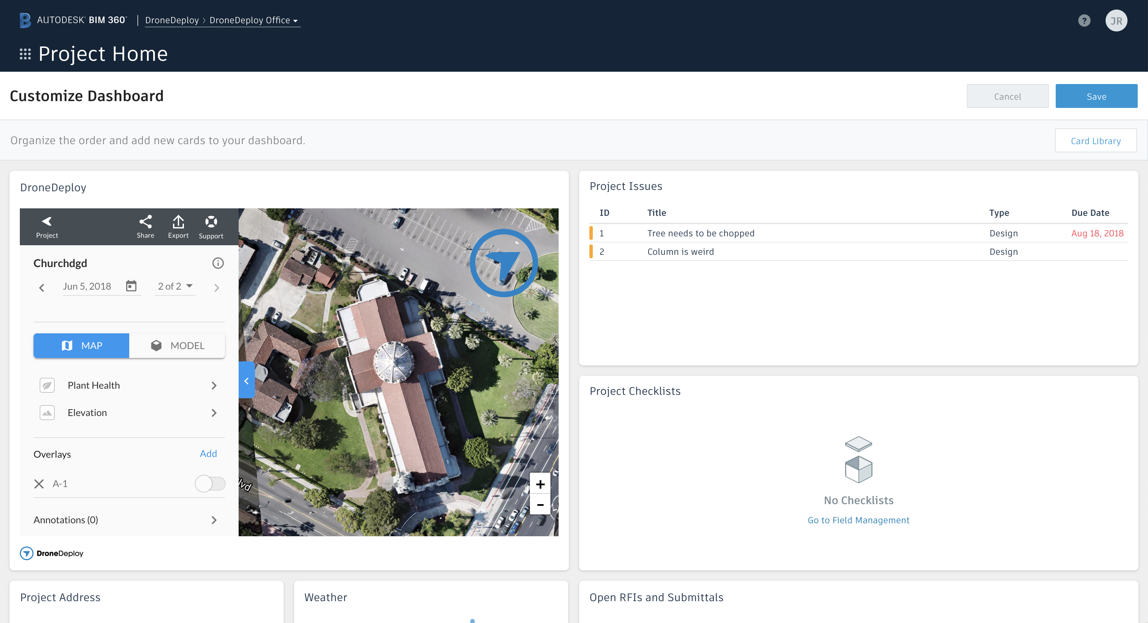Viewport: 1148px width, 623px height.
Task: Click the aerial church map image
Action: (398, 372)
